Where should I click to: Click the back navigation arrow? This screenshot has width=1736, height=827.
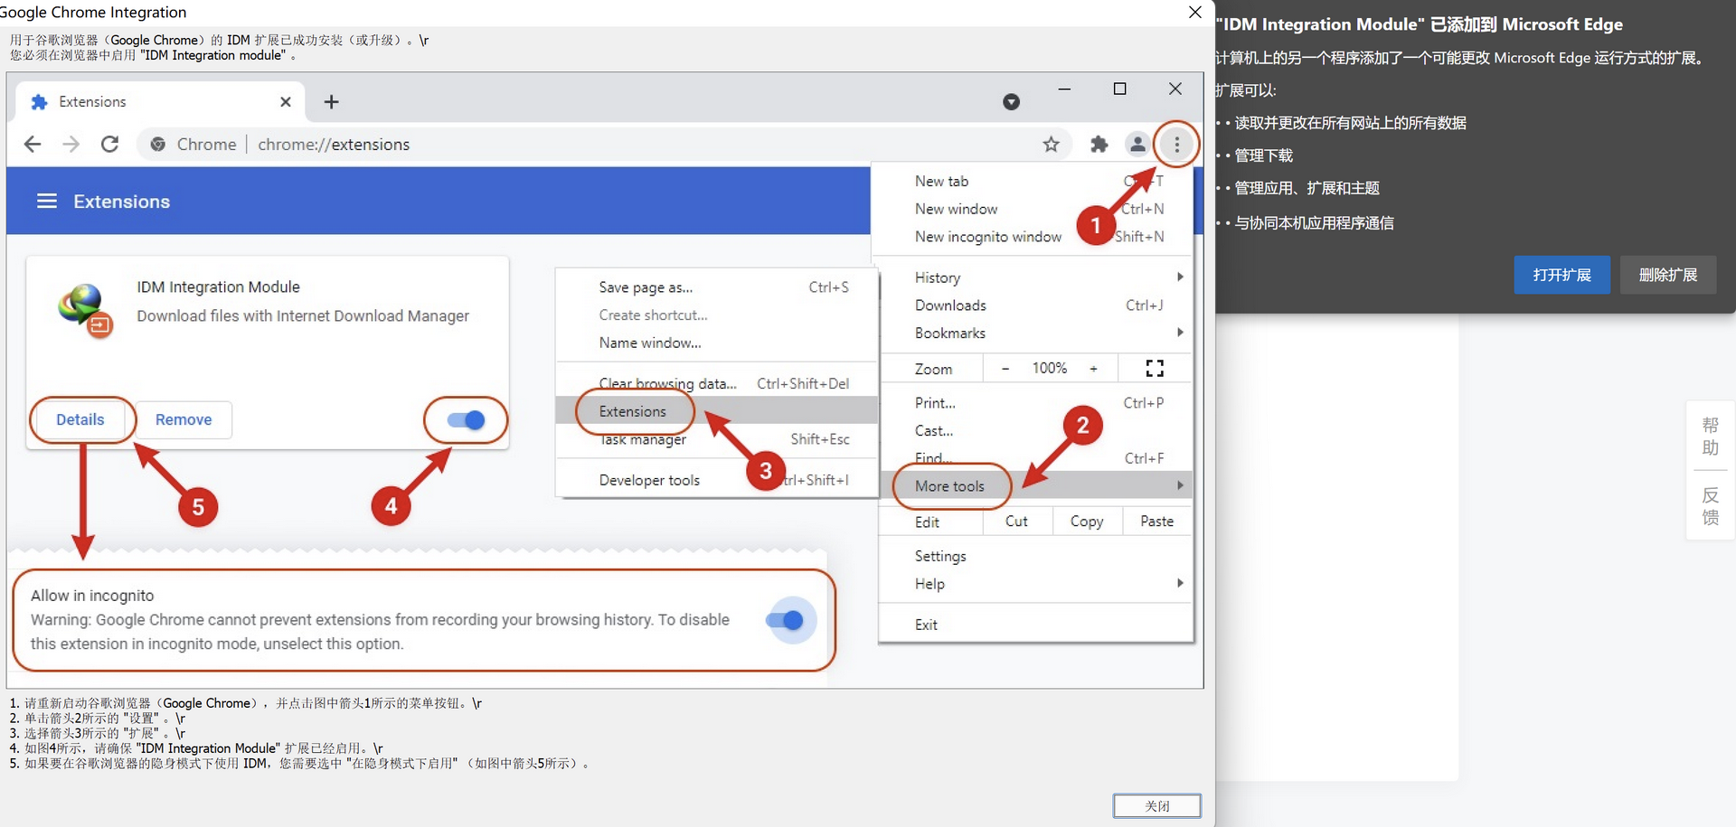(x=33, y=145)
